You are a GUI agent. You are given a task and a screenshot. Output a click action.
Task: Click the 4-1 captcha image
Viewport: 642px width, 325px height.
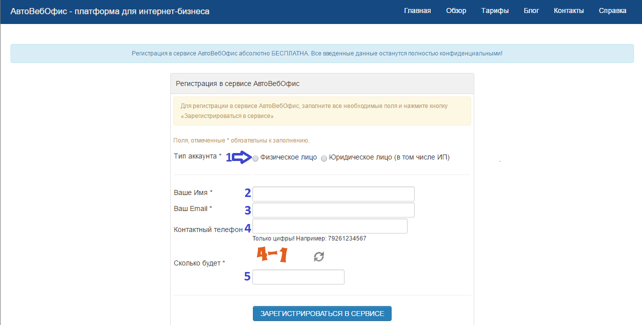tap(272, 255)
